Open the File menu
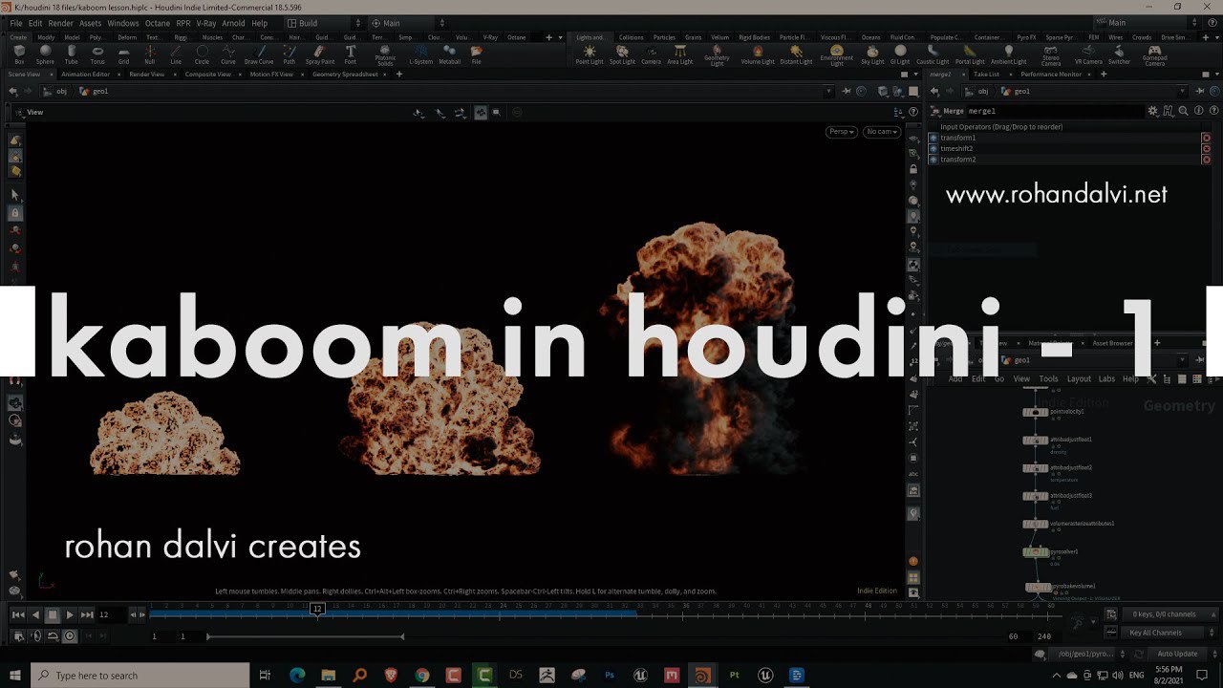This screenshot has width=1223, height=688. [16, 23]
